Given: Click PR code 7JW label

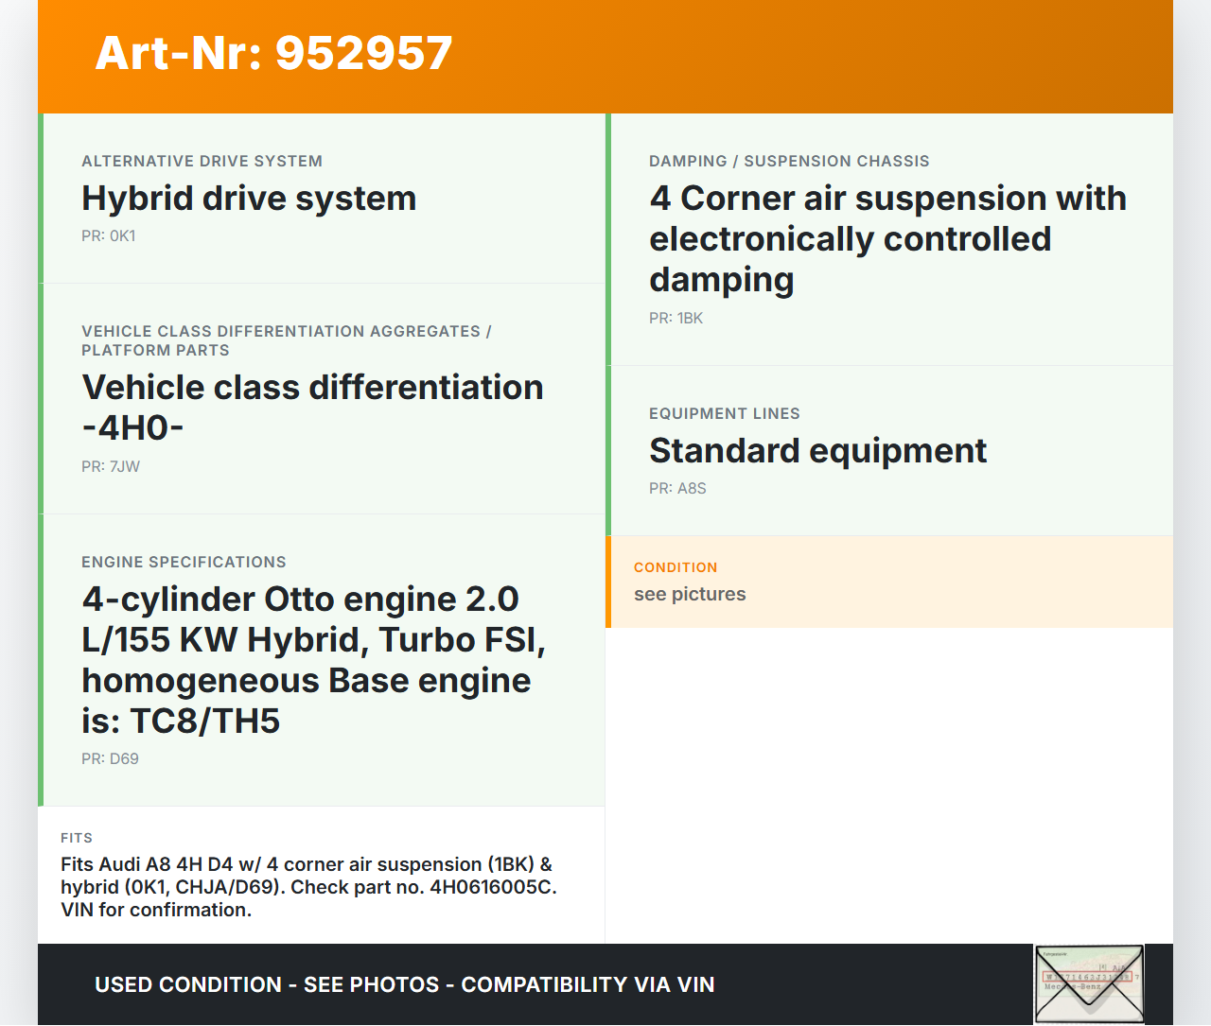Looking at the screenshot, I should [x=111, y=467].
